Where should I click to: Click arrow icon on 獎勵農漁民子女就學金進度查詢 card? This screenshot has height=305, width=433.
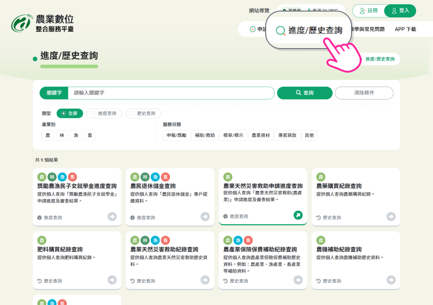click(x=112, y=216)
